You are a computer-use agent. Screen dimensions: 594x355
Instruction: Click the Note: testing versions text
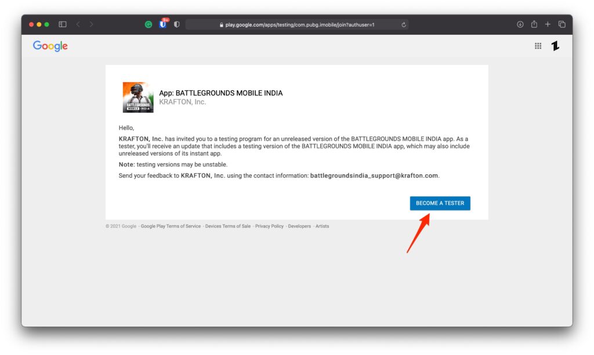173,164
